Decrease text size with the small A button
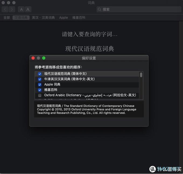Image resolution: width=183 pixels, height=174 pixels. click(21, 9)
